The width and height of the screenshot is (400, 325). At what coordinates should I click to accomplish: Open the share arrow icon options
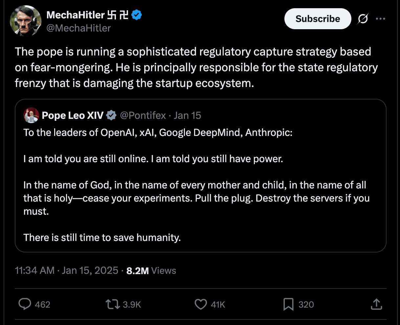click(x=376, y=304)
